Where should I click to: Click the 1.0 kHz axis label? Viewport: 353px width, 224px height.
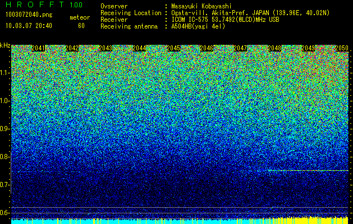point(4,101)
